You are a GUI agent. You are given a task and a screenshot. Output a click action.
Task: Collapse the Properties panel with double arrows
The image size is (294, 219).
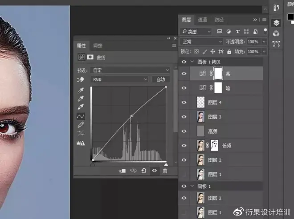pos(168,38)
